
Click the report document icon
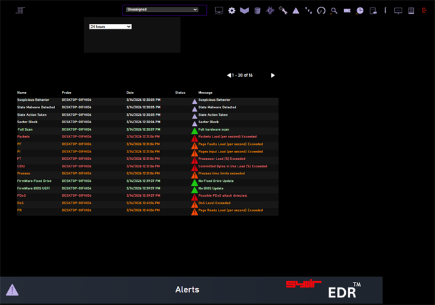tap(373, 10)
